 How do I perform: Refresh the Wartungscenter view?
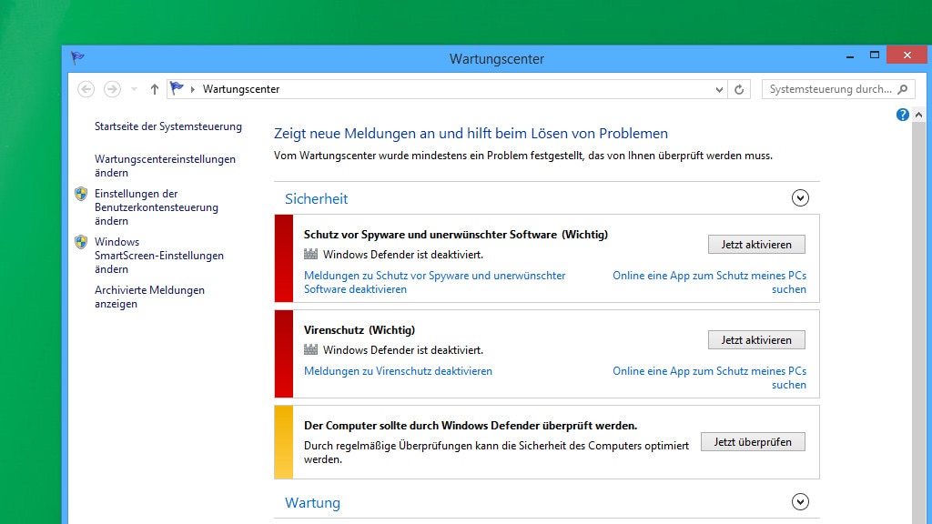point(739,89)
